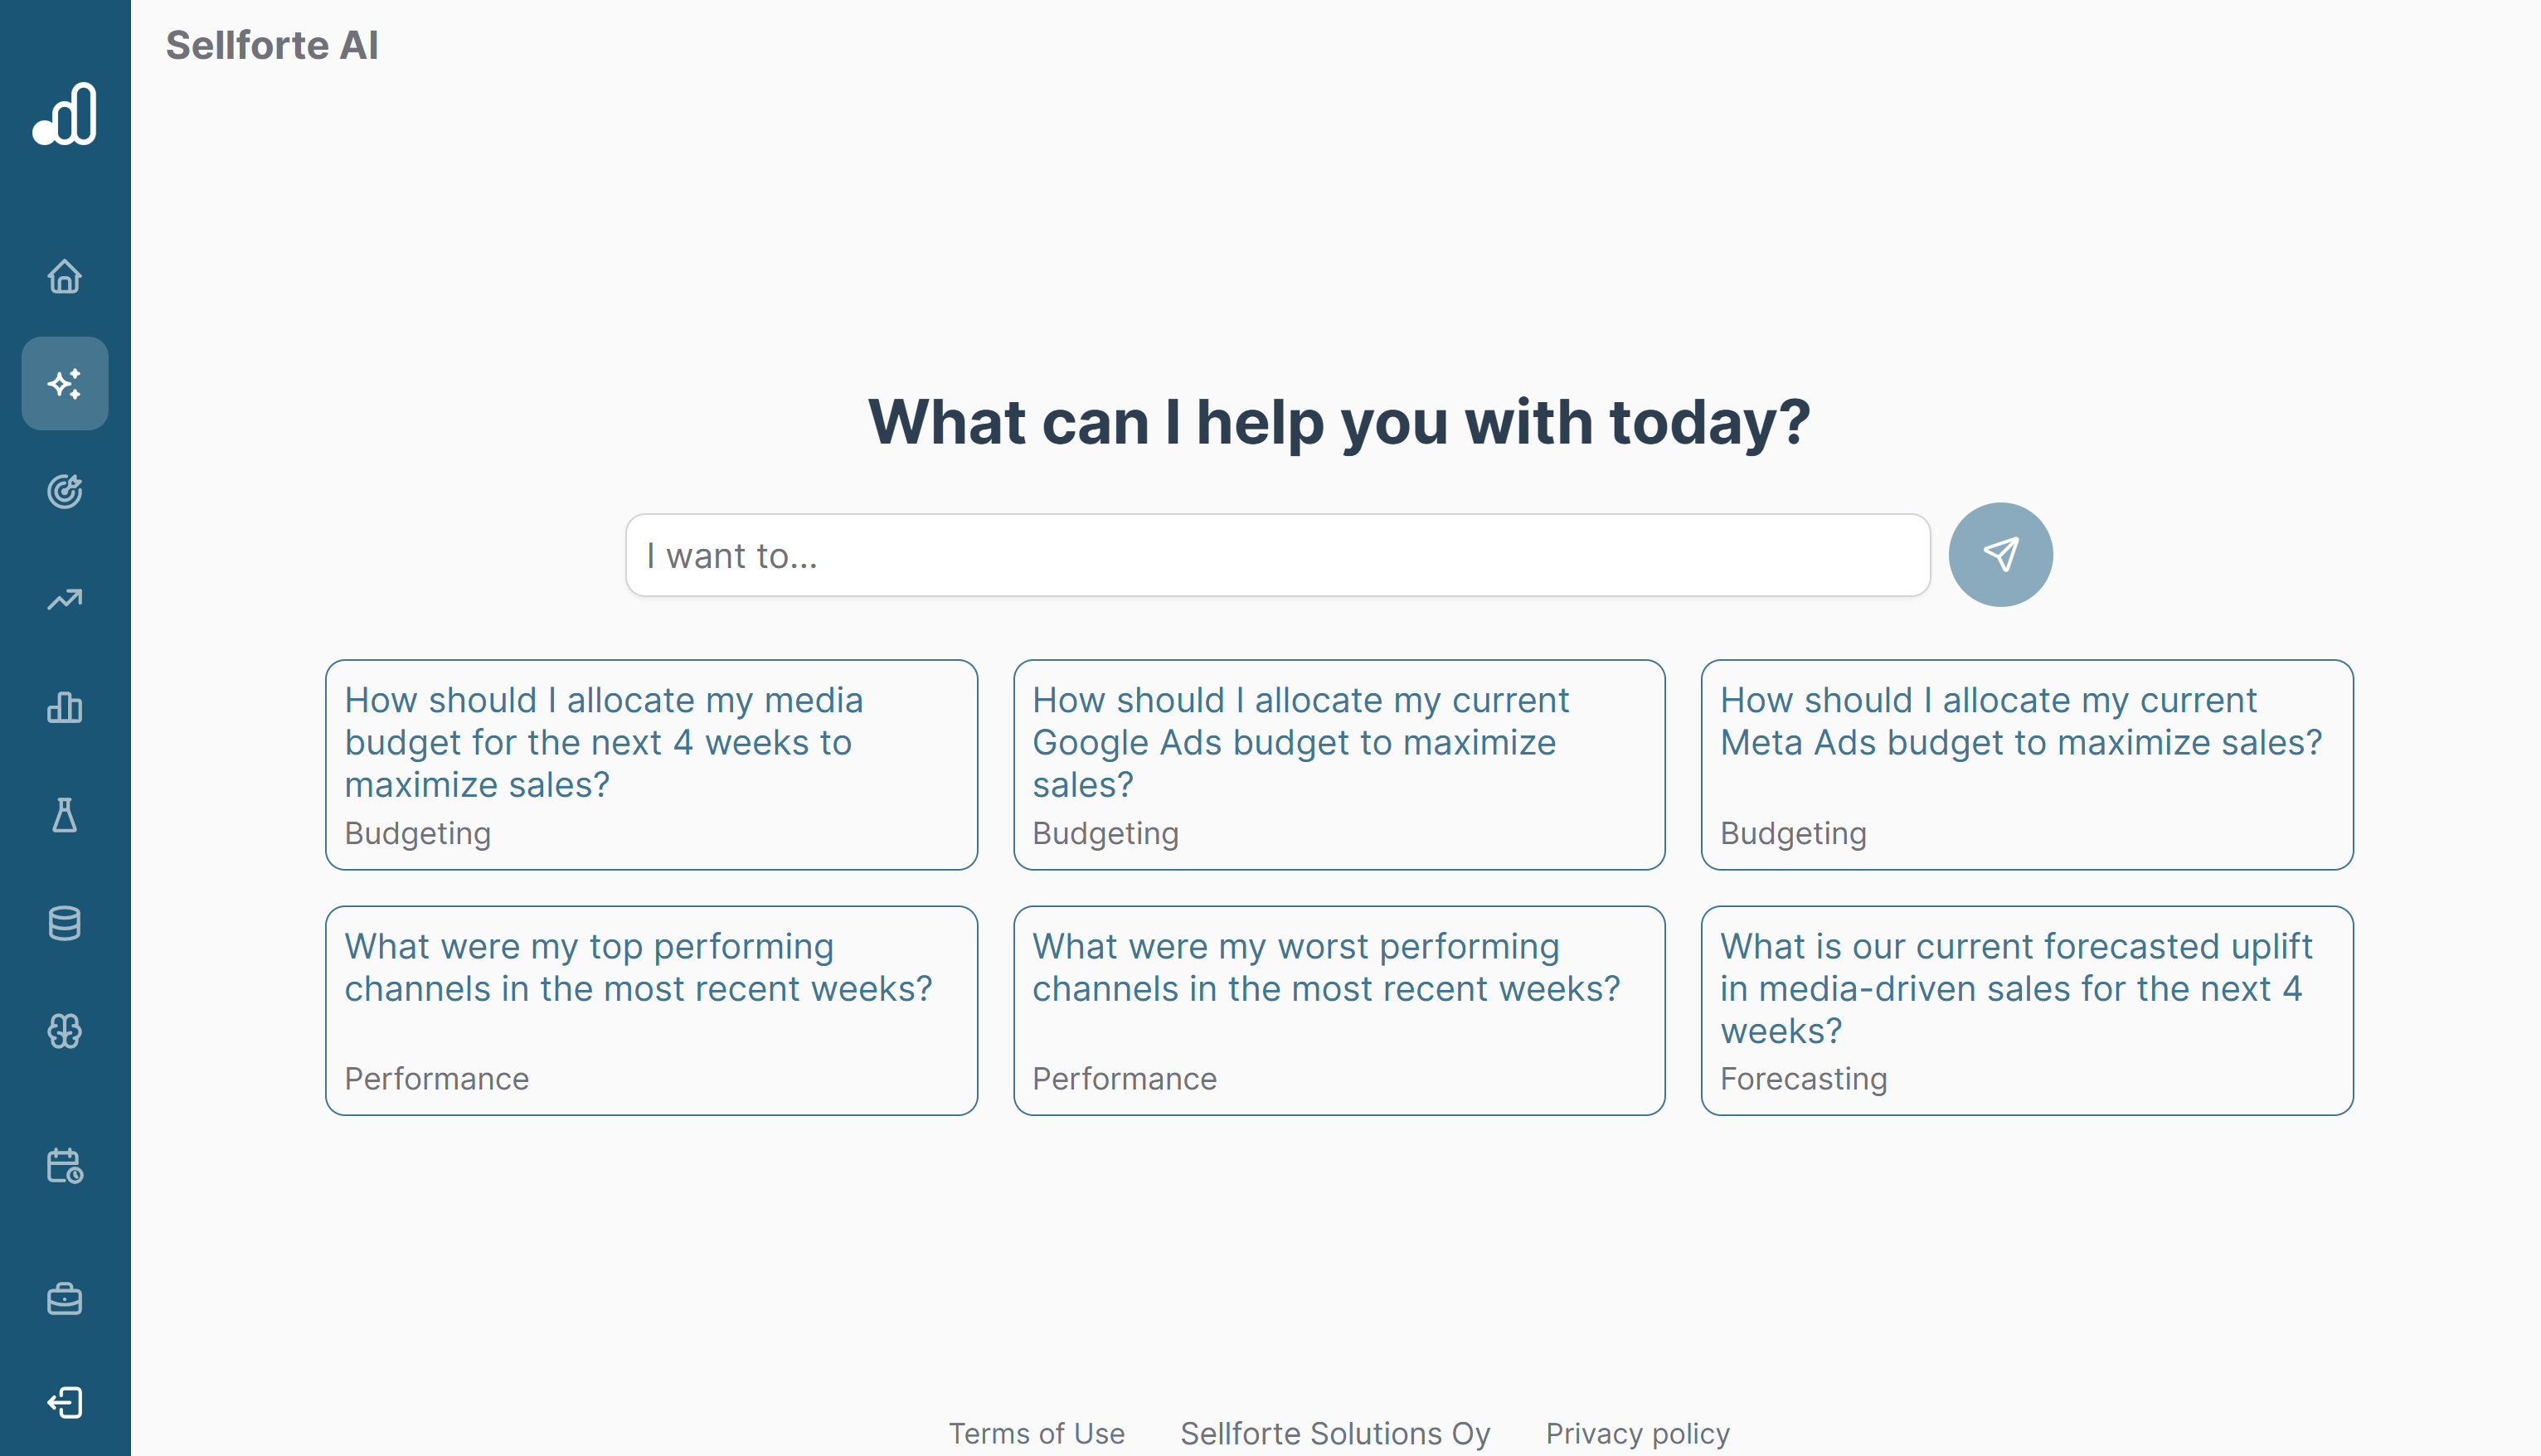
Task: Open the target optimization icon
Action: (x=64, y=491)
